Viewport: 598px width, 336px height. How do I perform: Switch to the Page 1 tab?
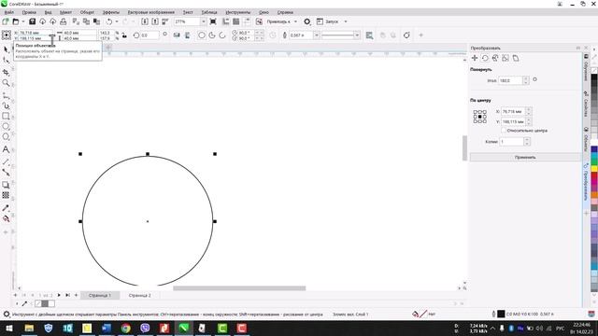tap(100, 295)
